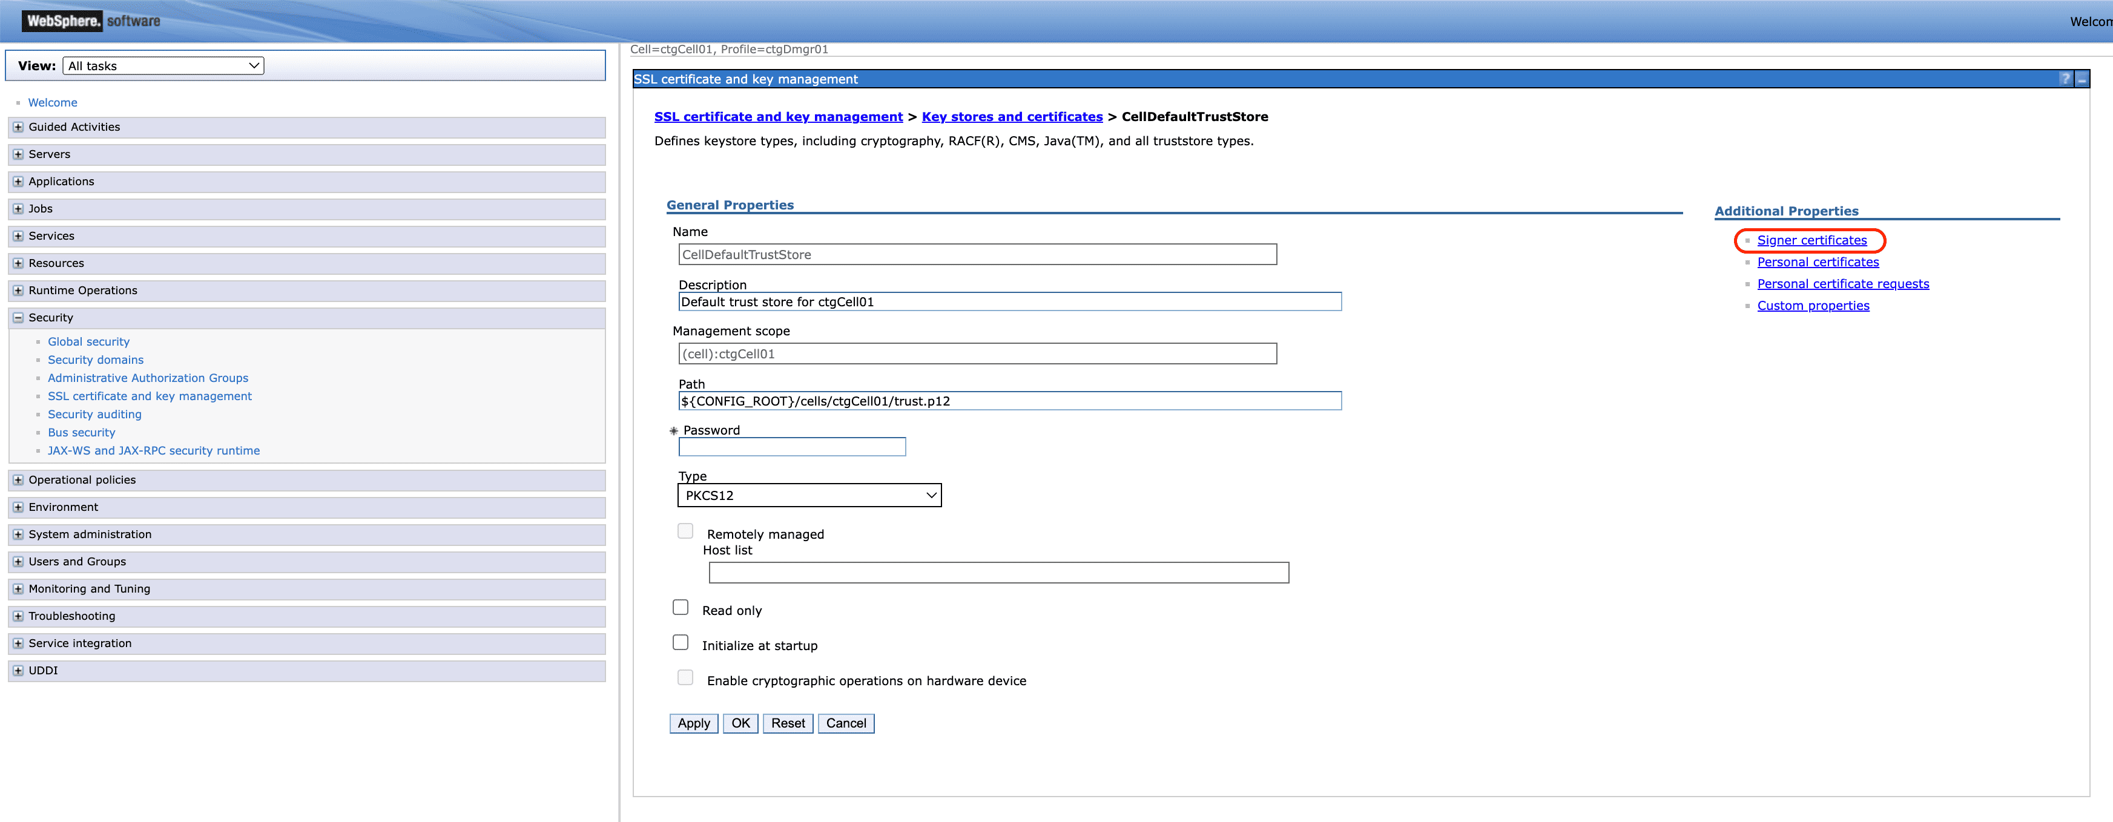Click the Path input field
This screenshot has width=2113, height=822.
tap(1010, 401)
